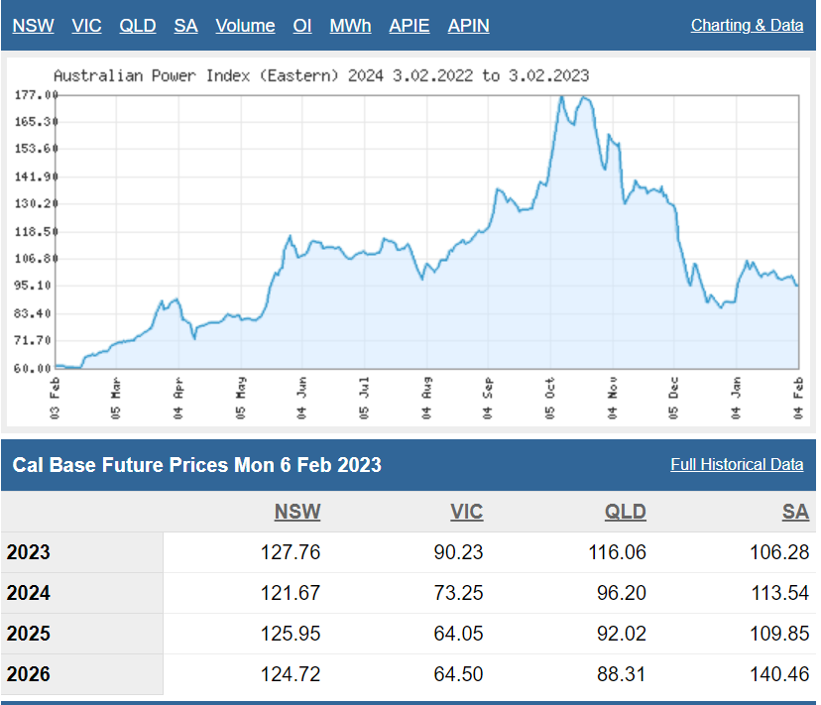Click the October peak on the chart
The width and height of the screenshot is (821, 705).
pos(562,97)
